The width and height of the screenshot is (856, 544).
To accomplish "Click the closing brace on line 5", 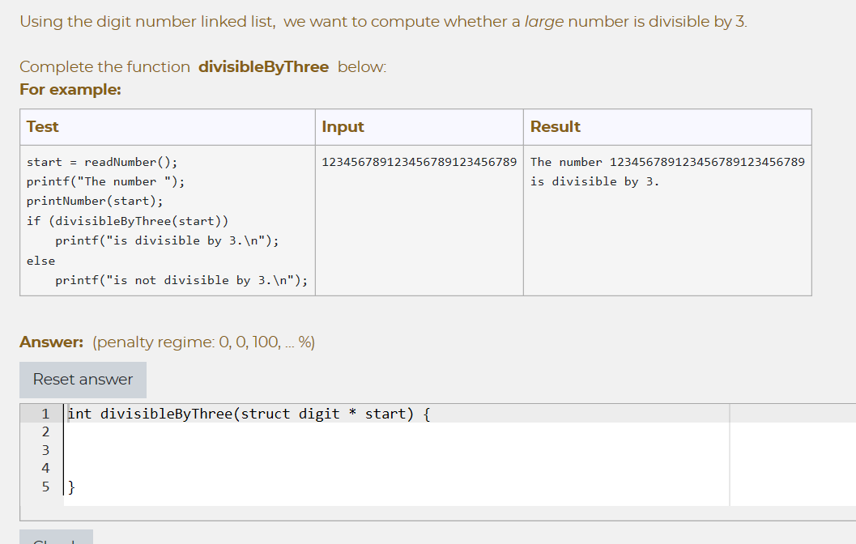I will click(70, 487).
